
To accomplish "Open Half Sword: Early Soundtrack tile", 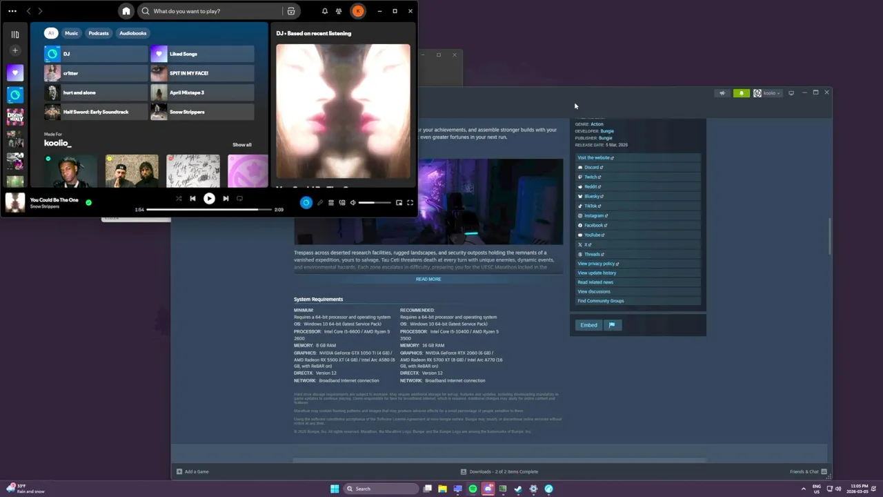I will click(96, 112).
